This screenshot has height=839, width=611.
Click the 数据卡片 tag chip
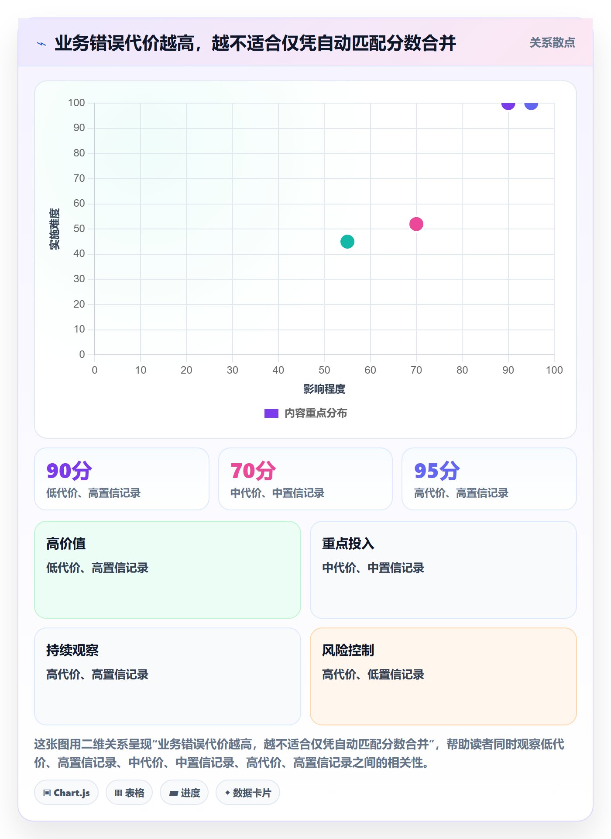[248, 793]
